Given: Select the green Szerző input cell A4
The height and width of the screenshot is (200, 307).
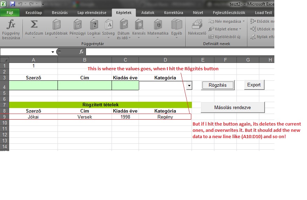Looking at the screenshot, I should click(x=33, y=85).
